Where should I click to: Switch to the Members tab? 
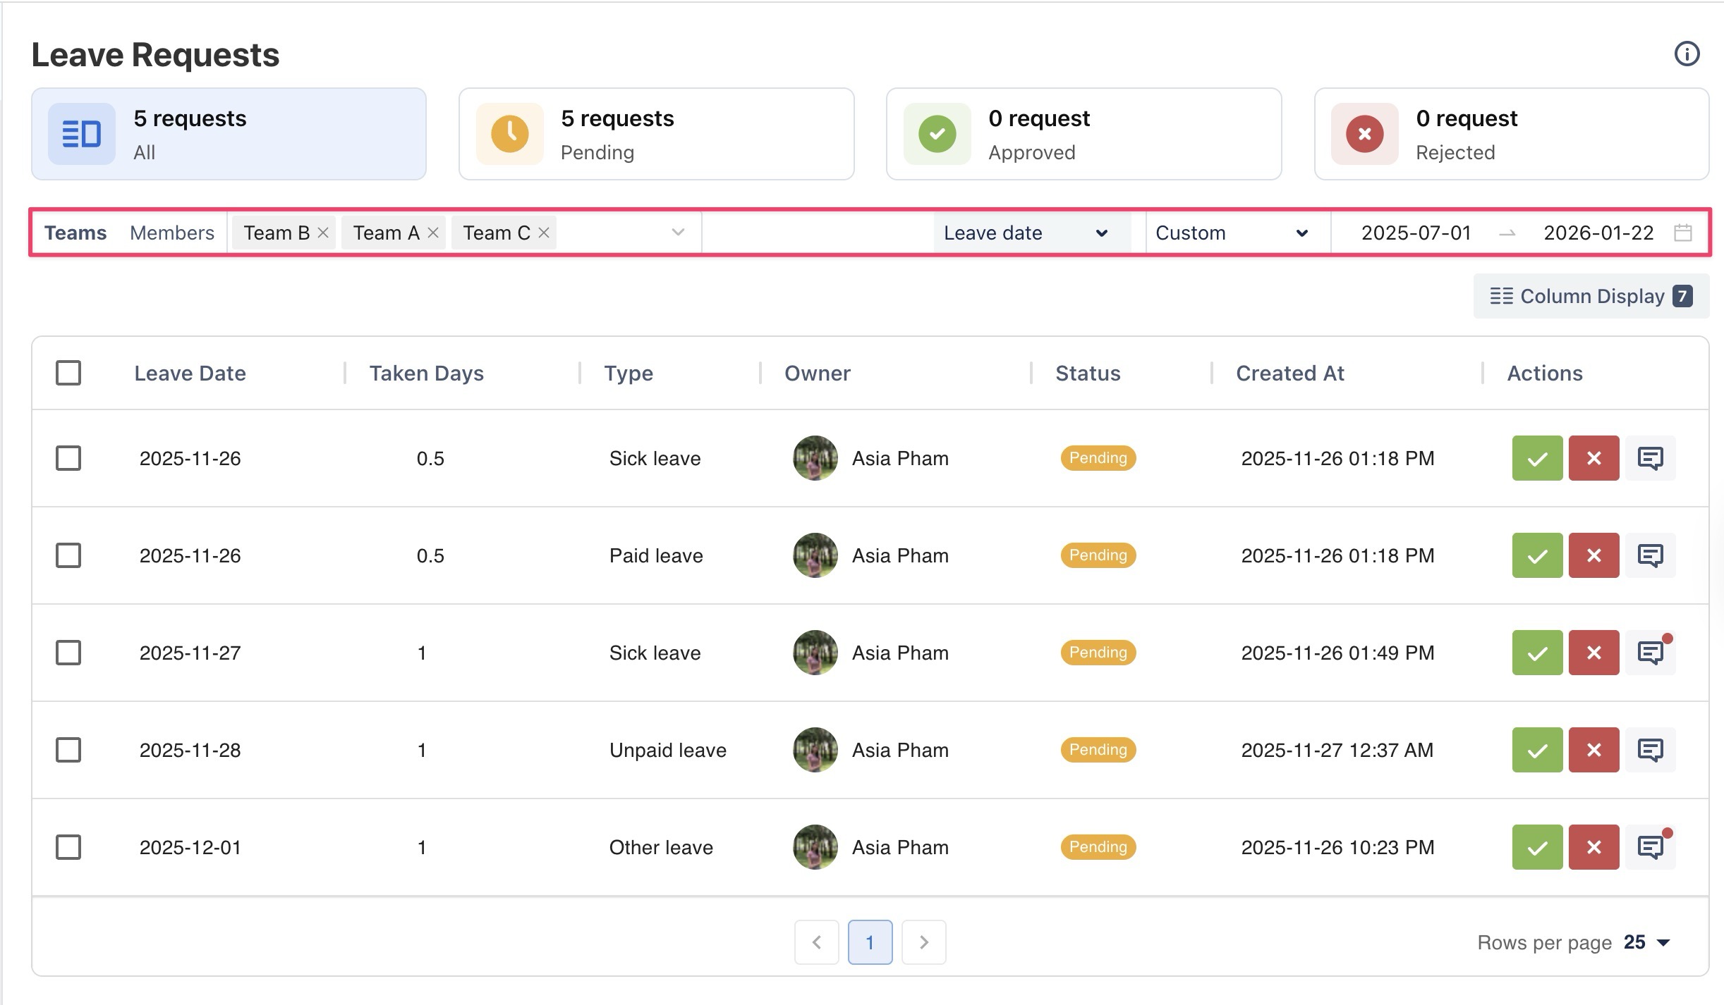172,233
